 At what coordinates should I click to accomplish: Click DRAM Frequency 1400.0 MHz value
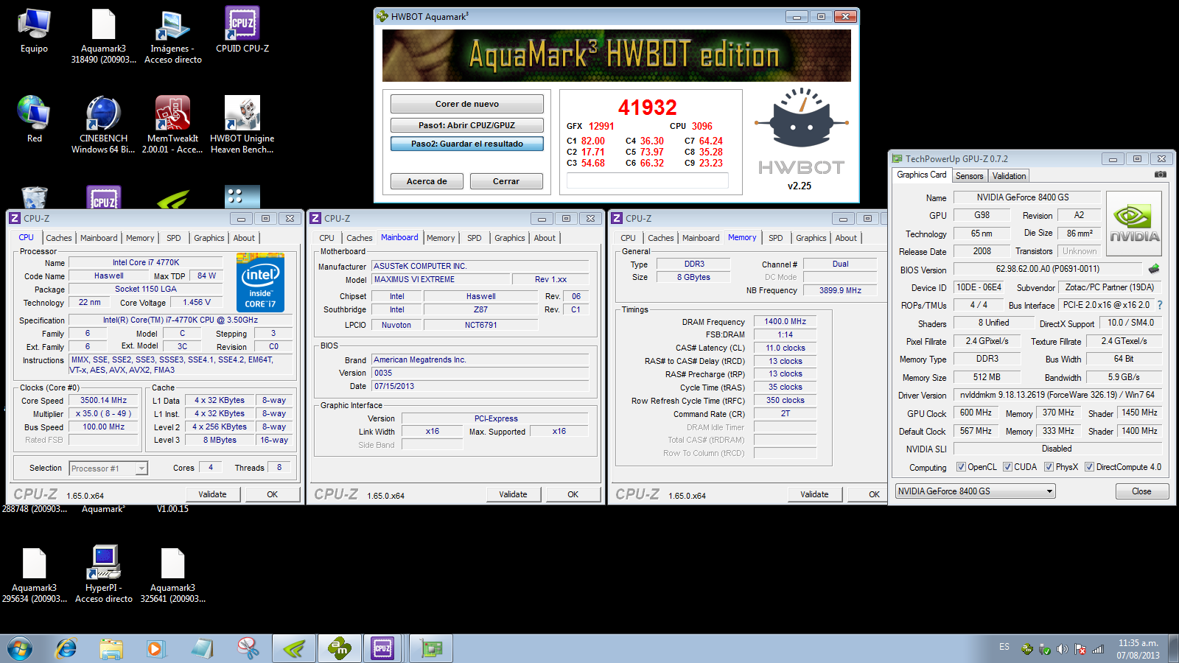tap(786, 322)
